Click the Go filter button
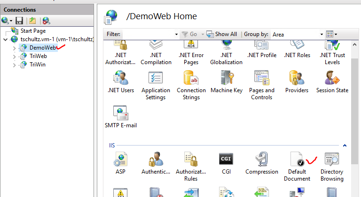 [x=189, y=34]
